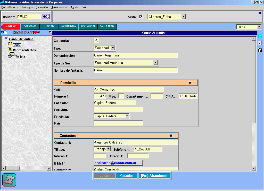Image resolution: width=264 pixels, height=191 pixels.
Task: Switch to the Clientes tab
Action: (x=11, y=26)
